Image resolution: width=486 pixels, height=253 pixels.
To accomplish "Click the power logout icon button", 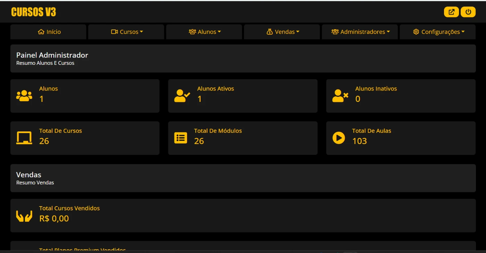I will click(468, 12).
